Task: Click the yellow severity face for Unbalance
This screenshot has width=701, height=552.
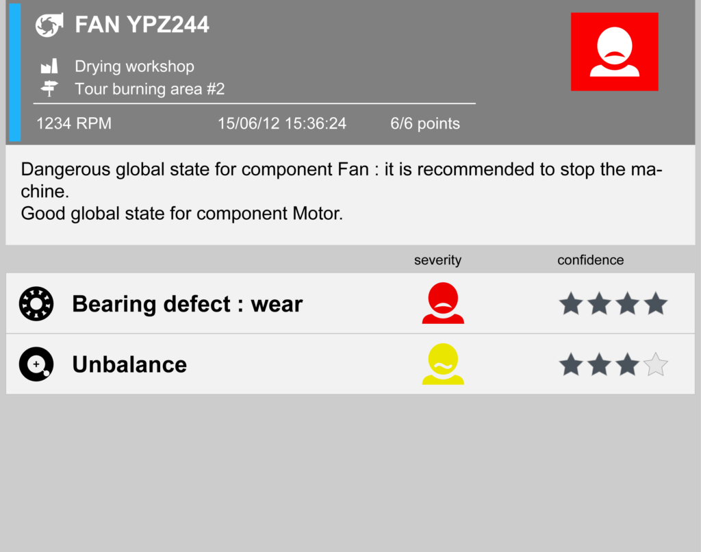Action: coord(443,364)
